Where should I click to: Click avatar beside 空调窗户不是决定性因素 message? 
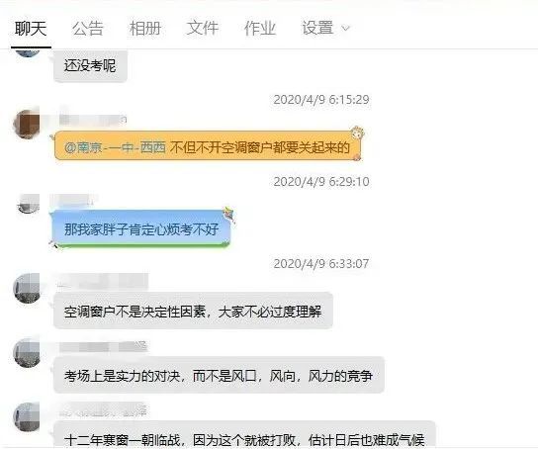(27, 289)
